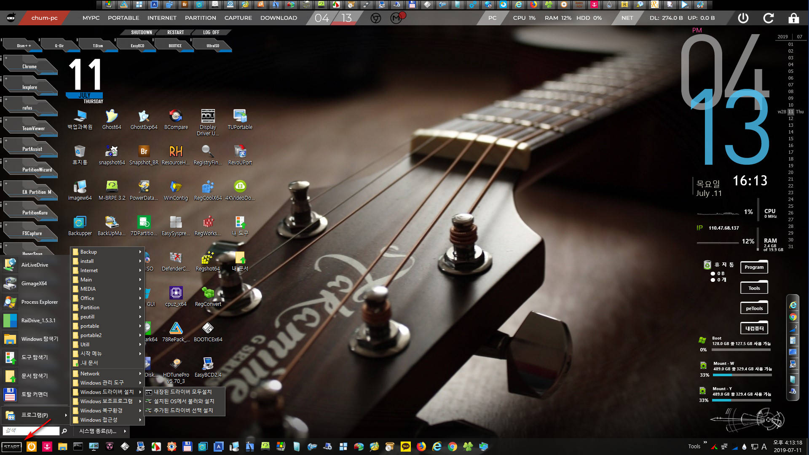Launch Snapshot_BR shortcut

(144, 155)
